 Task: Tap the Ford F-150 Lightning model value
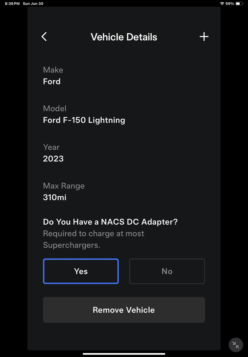click(x=84, y=120)
